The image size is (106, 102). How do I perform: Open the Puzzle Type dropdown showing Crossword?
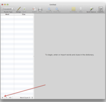(x=8, y=9)
